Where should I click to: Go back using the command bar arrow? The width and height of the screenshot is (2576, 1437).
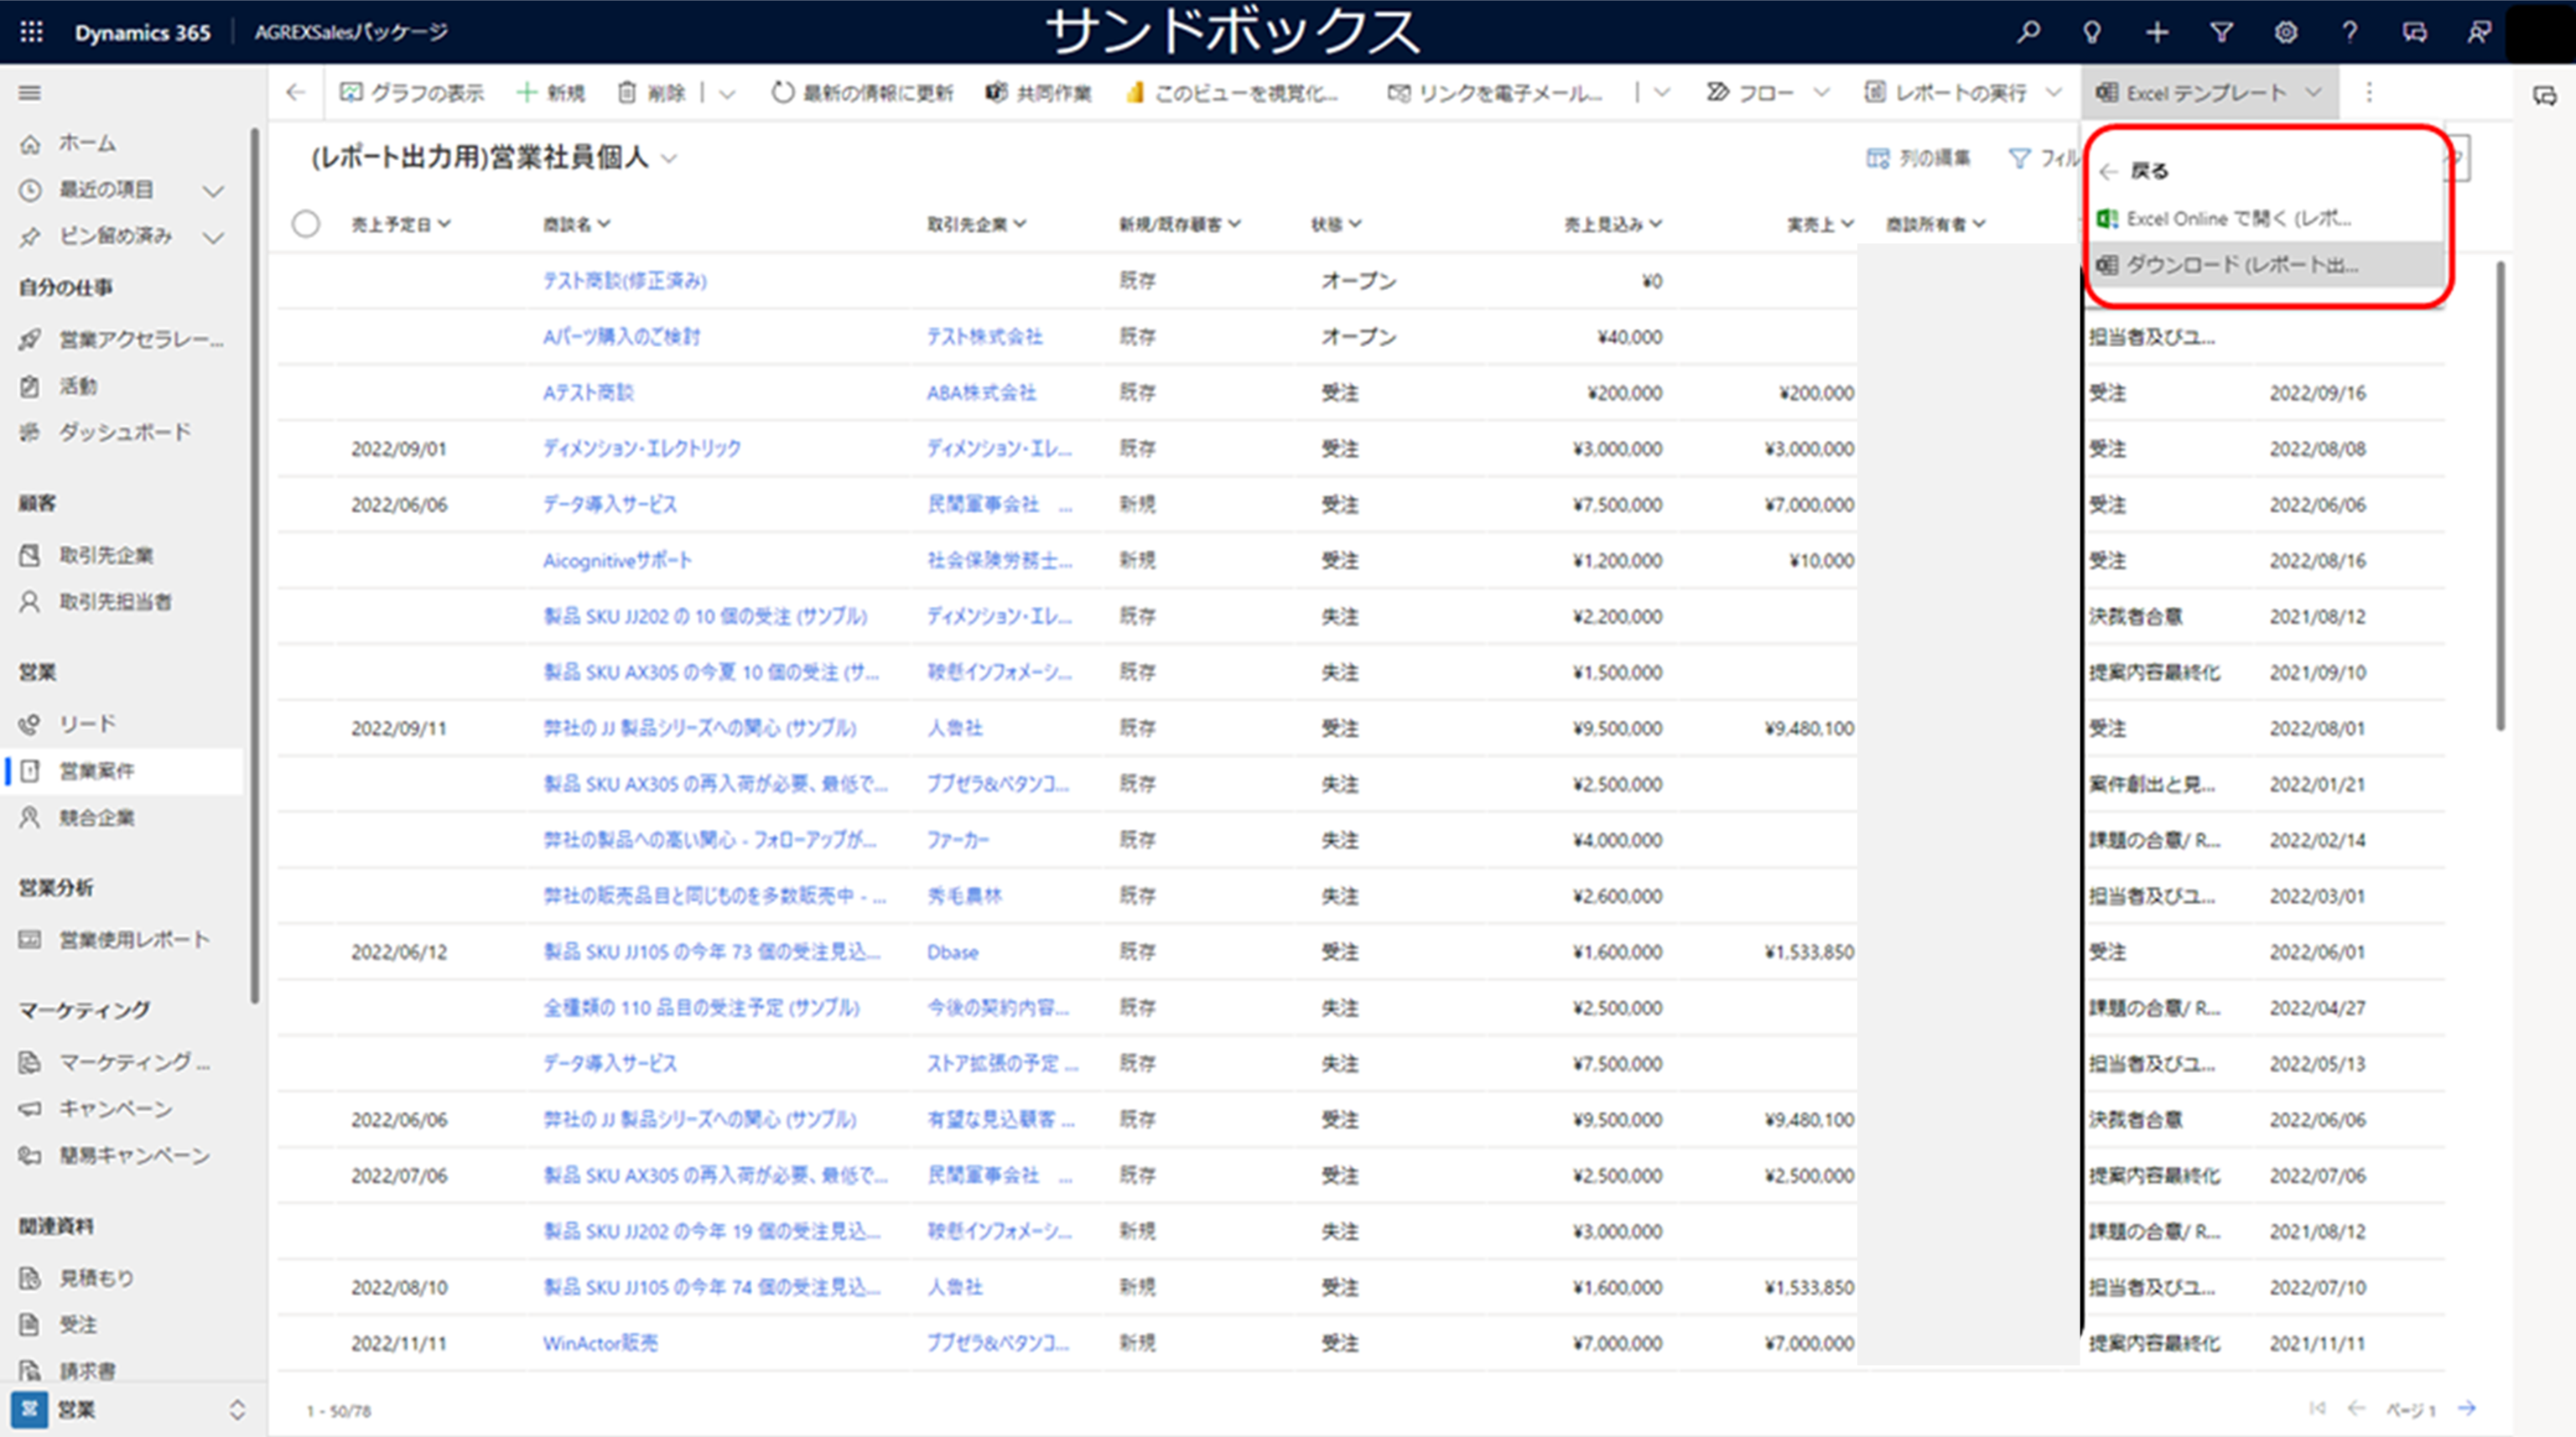coord(295,93)
